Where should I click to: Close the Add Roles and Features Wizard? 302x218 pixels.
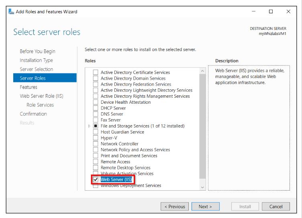tap(288, 11)
